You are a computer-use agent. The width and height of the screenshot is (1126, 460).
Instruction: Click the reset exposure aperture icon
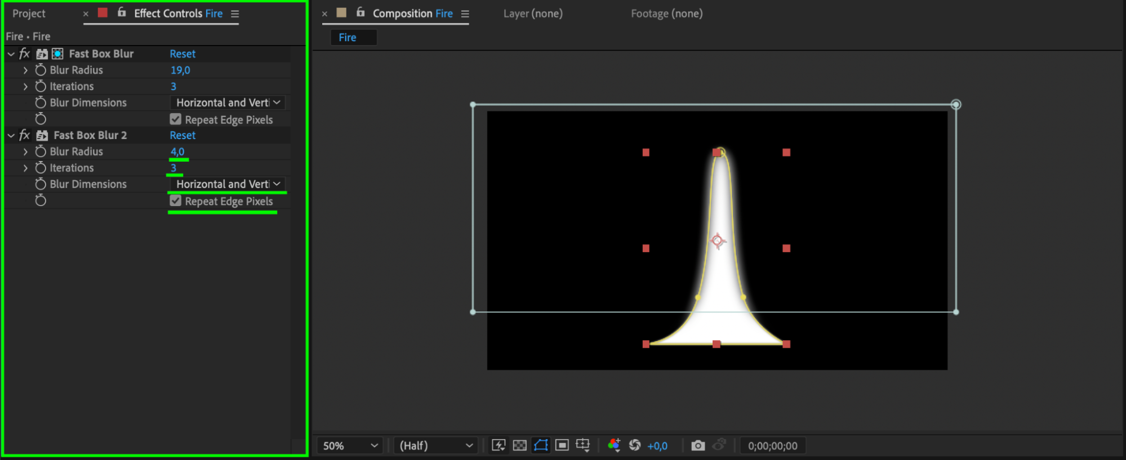[635, 445]
